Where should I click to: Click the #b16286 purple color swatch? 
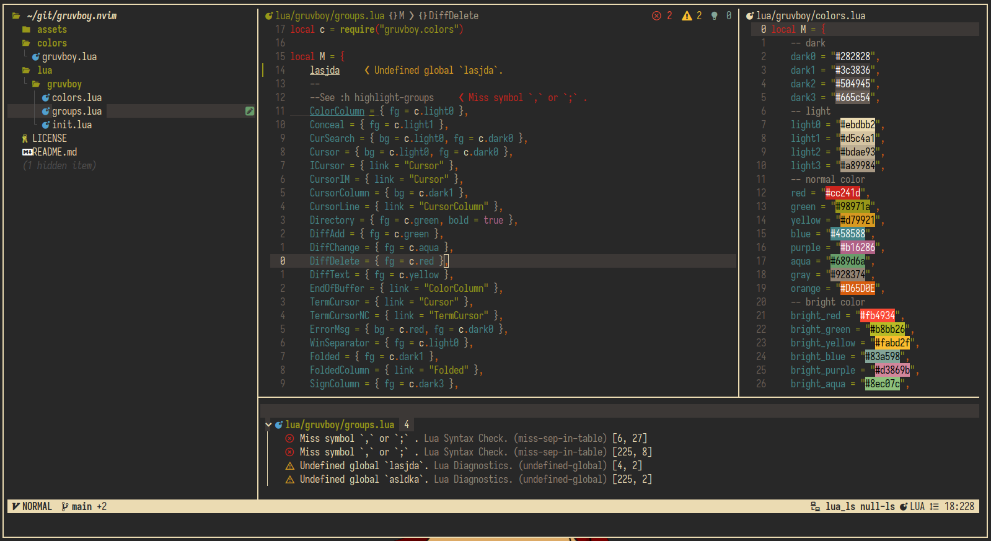(858, 248)
